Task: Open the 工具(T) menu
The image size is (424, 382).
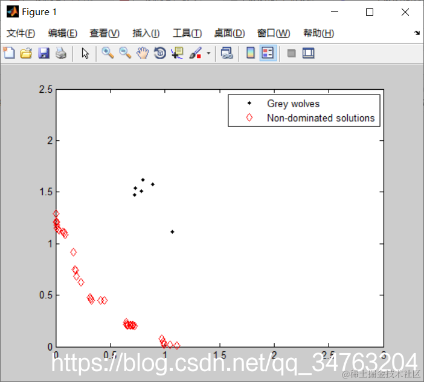Action: coord(187,34)
